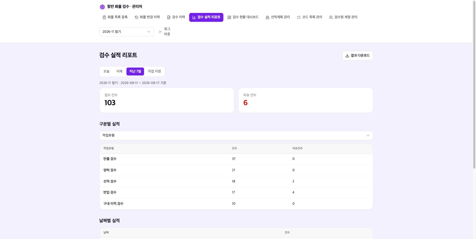Select the 어제 period tab
This screenshot has width=476, height=239.
[119, 72]
